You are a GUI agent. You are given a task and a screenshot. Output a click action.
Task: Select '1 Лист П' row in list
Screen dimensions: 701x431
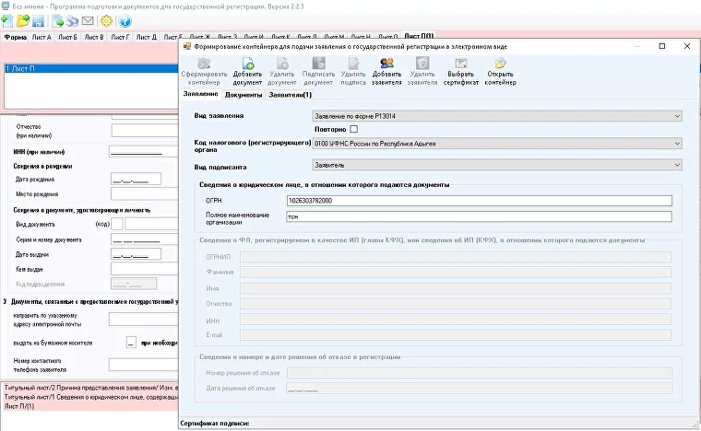click(91, 69)
